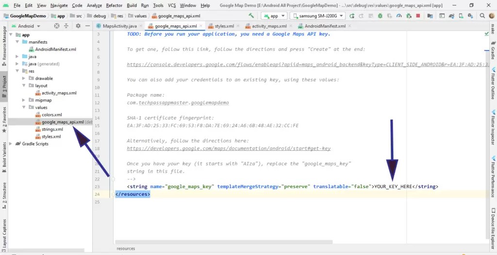Image resolution: width=497 pixels, height=255 pixels.
Task: Click the console.developers.google.com link
Action: pyautogui.click(x=308, y=64)
